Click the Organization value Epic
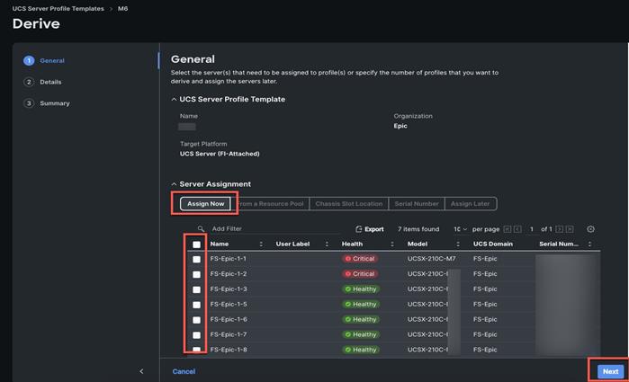The width and height of the screenshot is (629, 382). click(x=400, y=126)
